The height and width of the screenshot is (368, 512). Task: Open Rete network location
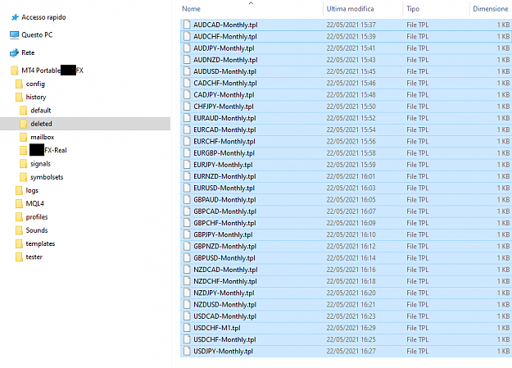pyautogui.click(x=28, y=52)
